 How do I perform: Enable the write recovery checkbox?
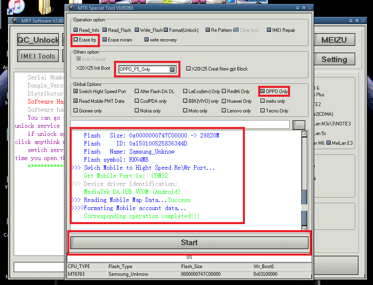(x=147, y=40)
